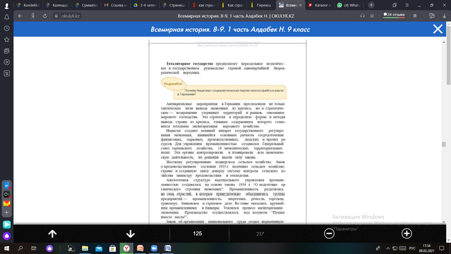Viewport: 451px width, 254px height.
Task: Open notifications bell in sidebar
Action: click(7, 17)
